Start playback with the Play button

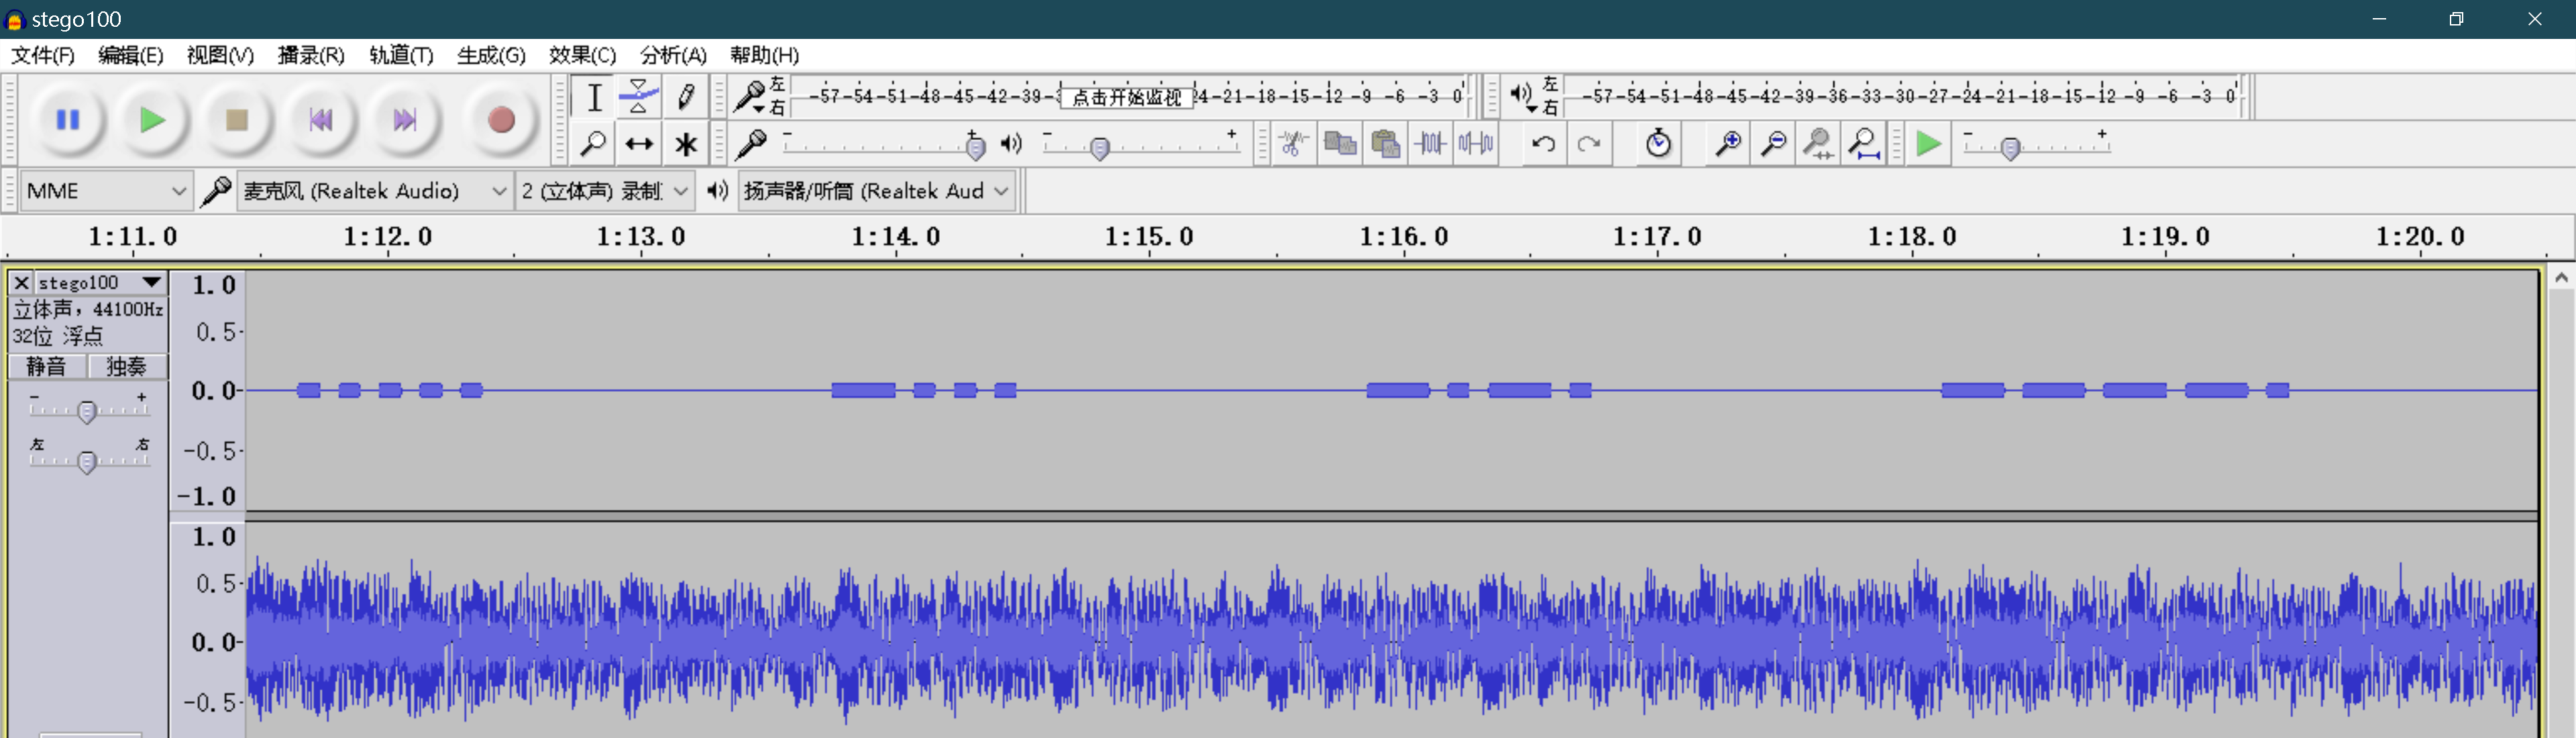pyautogui.click(x=152, y=120)
